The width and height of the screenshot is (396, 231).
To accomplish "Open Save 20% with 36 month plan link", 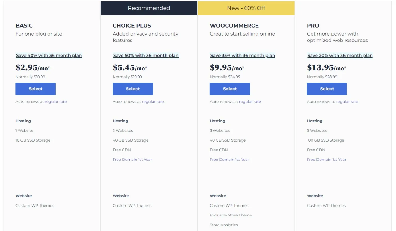I will [340, 55].
